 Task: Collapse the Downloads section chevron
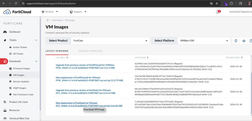[x=36, y=61]
